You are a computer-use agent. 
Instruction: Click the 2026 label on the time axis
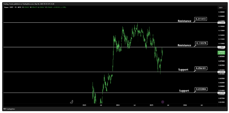pyautogui.click(x=185, y=105)
